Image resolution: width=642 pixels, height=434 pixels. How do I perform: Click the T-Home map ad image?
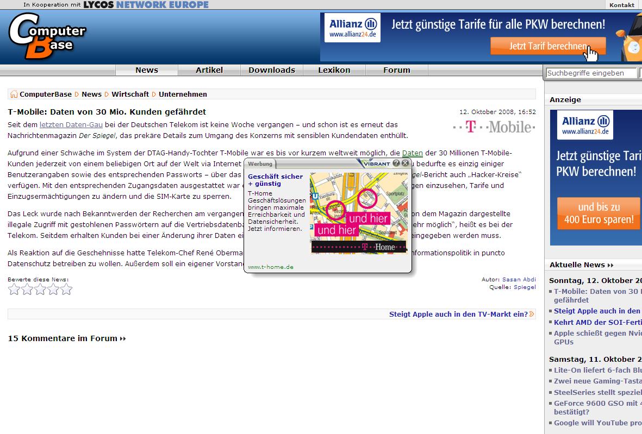(x=359, y=213)
